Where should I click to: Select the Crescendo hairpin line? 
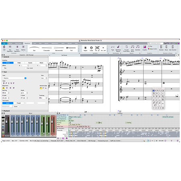pyautogui.click(x=47, y=49)
